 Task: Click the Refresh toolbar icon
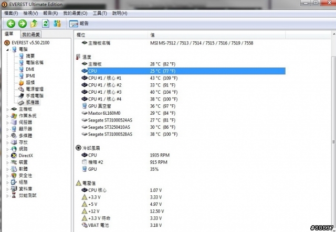click(x=46, y=24)
